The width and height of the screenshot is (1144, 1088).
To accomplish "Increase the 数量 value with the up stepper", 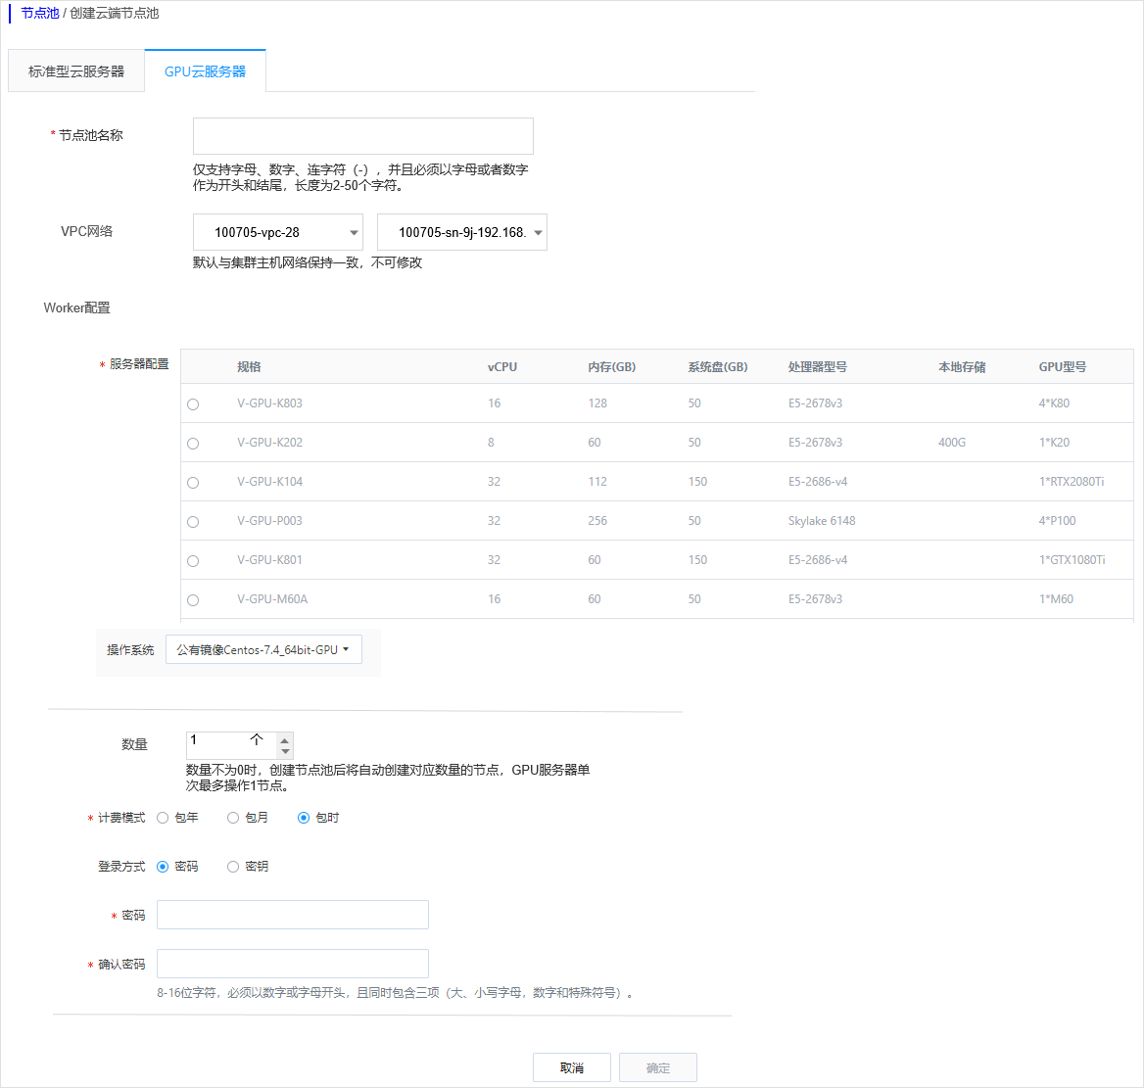I will point(283,733).
